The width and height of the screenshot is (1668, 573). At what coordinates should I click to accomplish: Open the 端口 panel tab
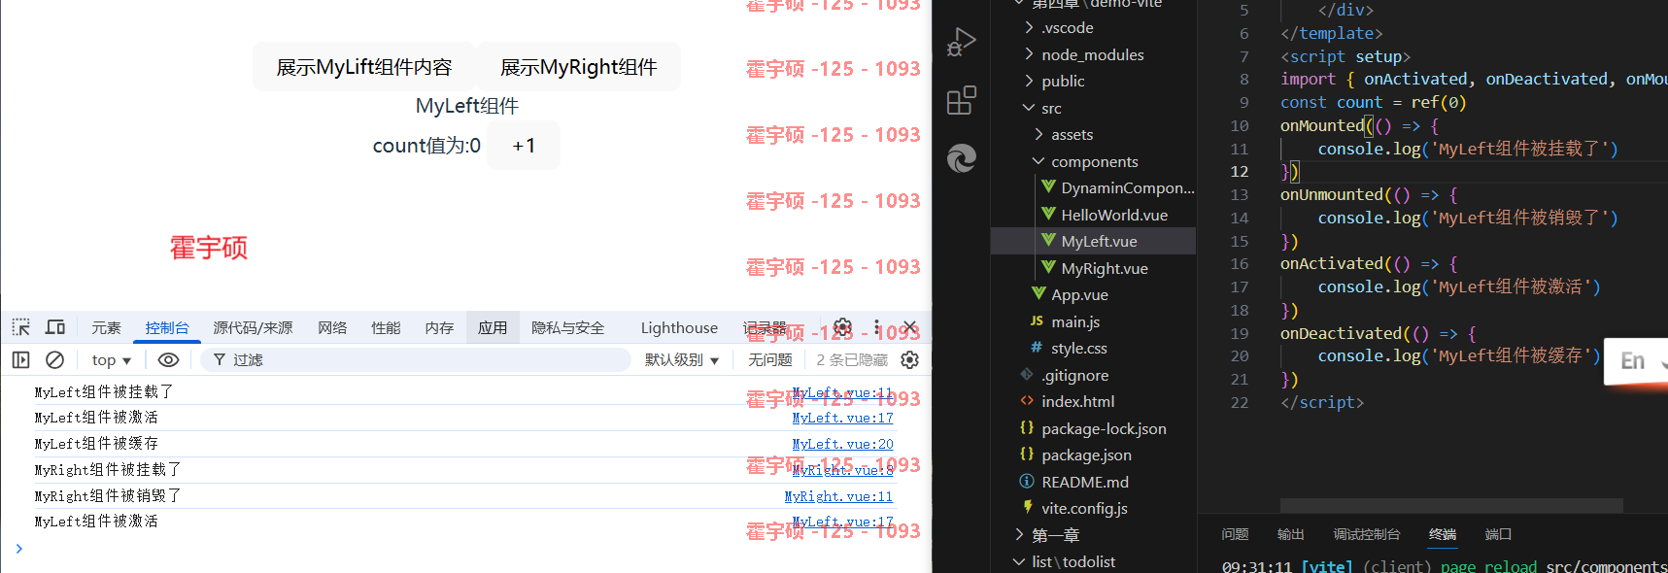[x=1498, y=534]
